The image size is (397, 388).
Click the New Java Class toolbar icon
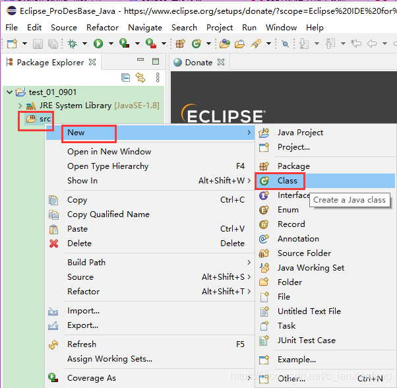tap(197, 44)
